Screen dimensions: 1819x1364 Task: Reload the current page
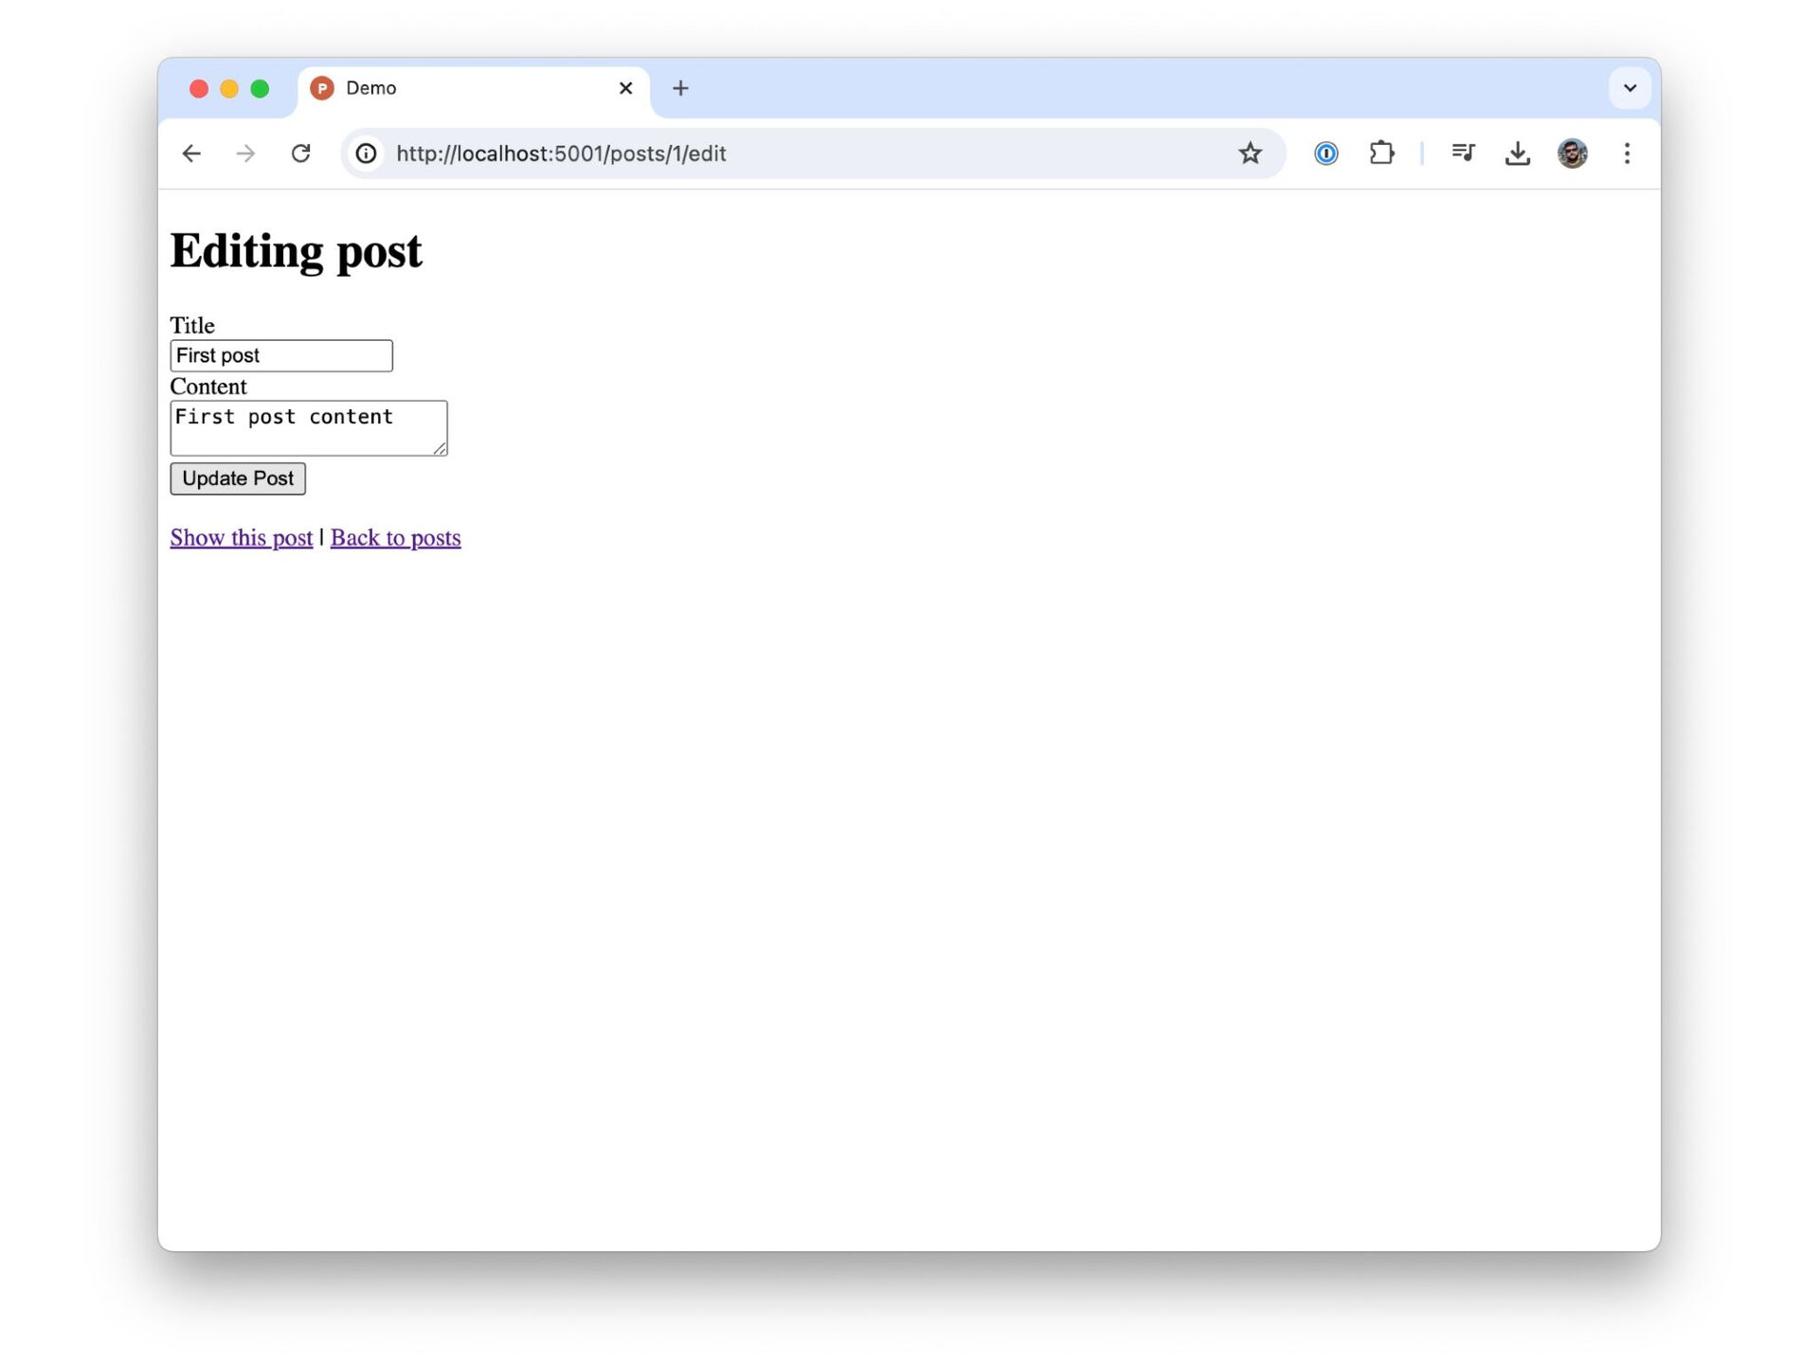(x=300, y=153)
